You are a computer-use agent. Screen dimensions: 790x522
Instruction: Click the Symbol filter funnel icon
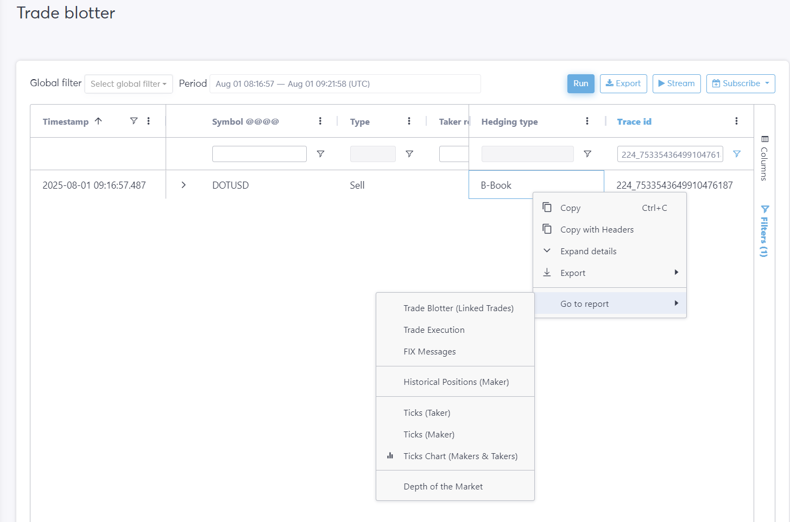click(320, 154)
